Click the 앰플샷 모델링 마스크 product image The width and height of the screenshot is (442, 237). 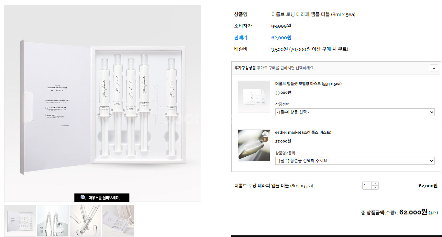[x=254, y=97]
